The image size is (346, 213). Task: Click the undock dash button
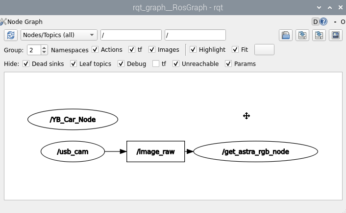coord(335,22)
